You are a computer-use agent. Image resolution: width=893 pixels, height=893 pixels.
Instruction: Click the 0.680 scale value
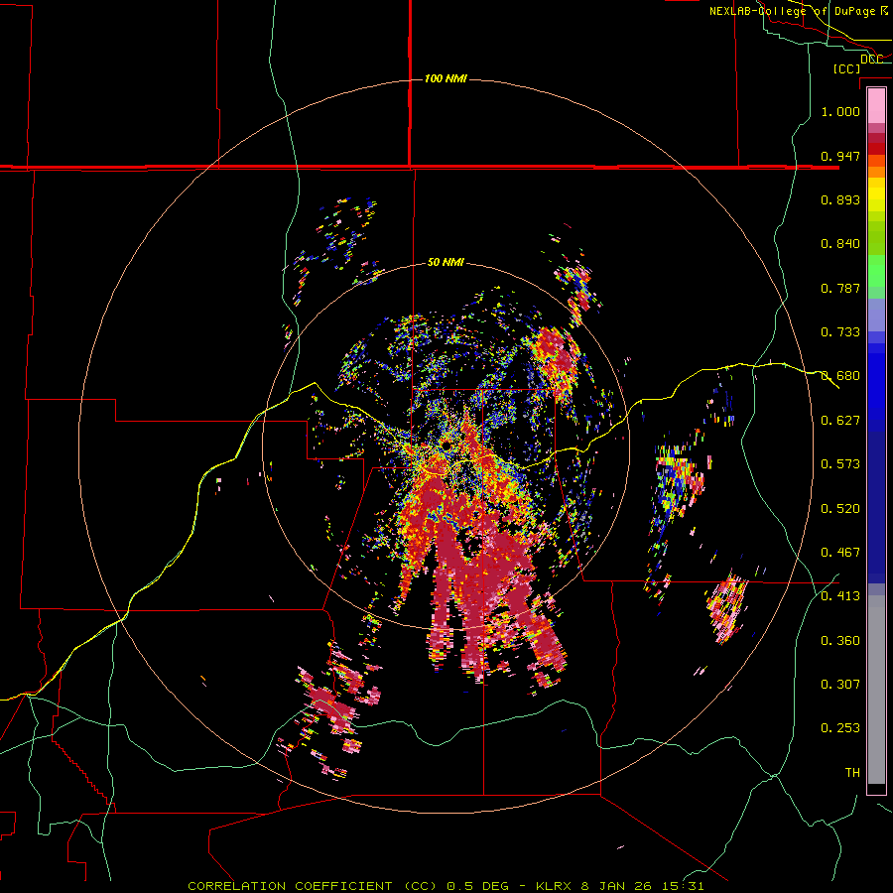pos(840,376)
